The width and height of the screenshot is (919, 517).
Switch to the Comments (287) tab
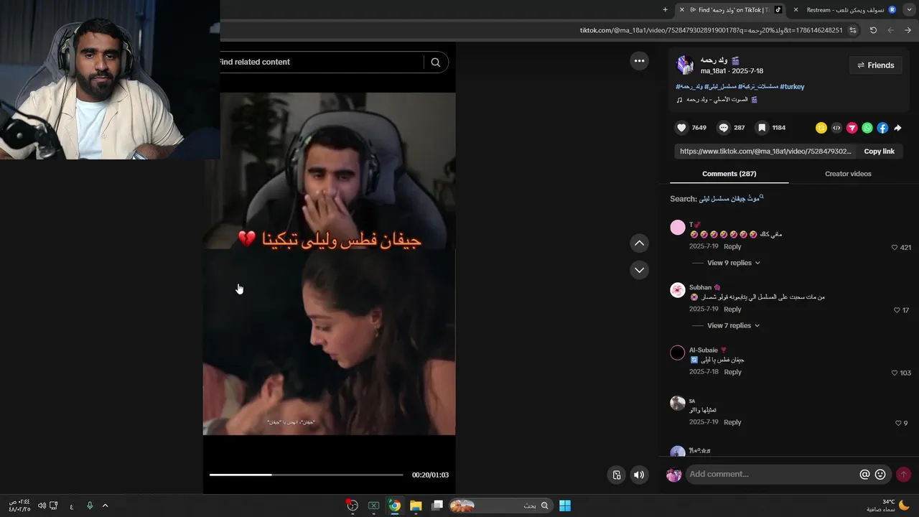pos(729,174)
